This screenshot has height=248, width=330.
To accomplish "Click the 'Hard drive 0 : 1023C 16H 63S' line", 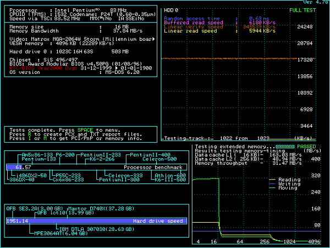I will tap(69, 52).
